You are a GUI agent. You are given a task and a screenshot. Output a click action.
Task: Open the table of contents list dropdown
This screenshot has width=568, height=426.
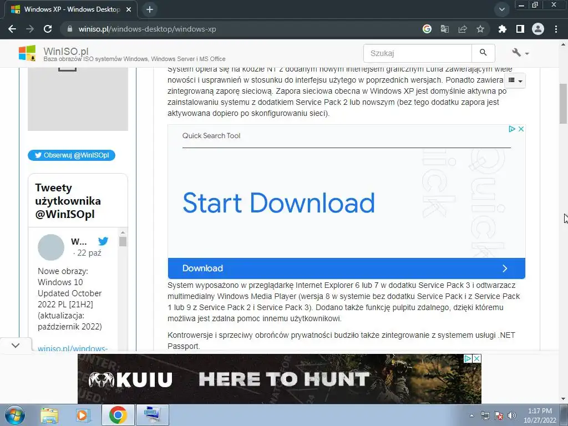[x=515, y=80]
